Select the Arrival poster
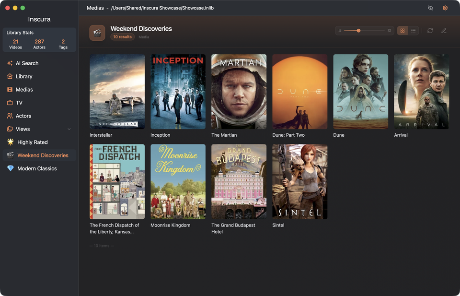The image size is (460, 296). click(422, 92)
